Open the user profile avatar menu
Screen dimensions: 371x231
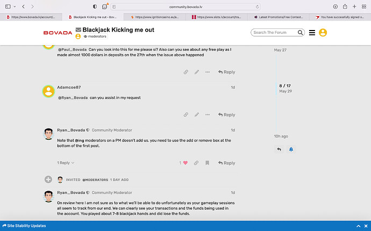point(323,32)
